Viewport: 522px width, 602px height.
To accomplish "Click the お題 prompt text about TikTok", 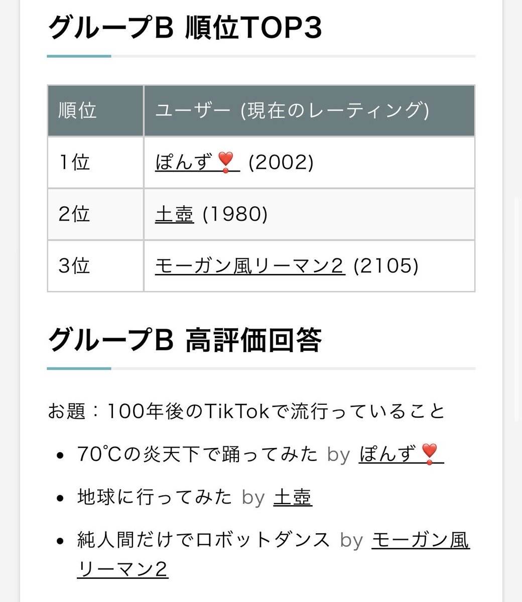I will 246,411.
